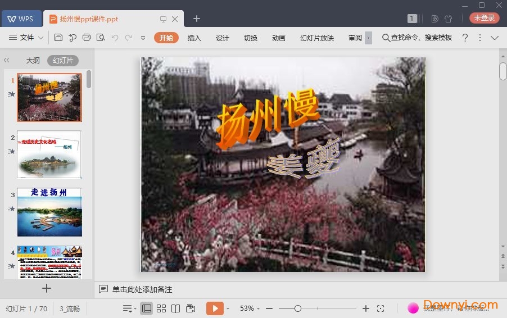The width and height of the screenshot is (507, 318).
Task: Switch to the WPS home tab
Action: point(21,19)
